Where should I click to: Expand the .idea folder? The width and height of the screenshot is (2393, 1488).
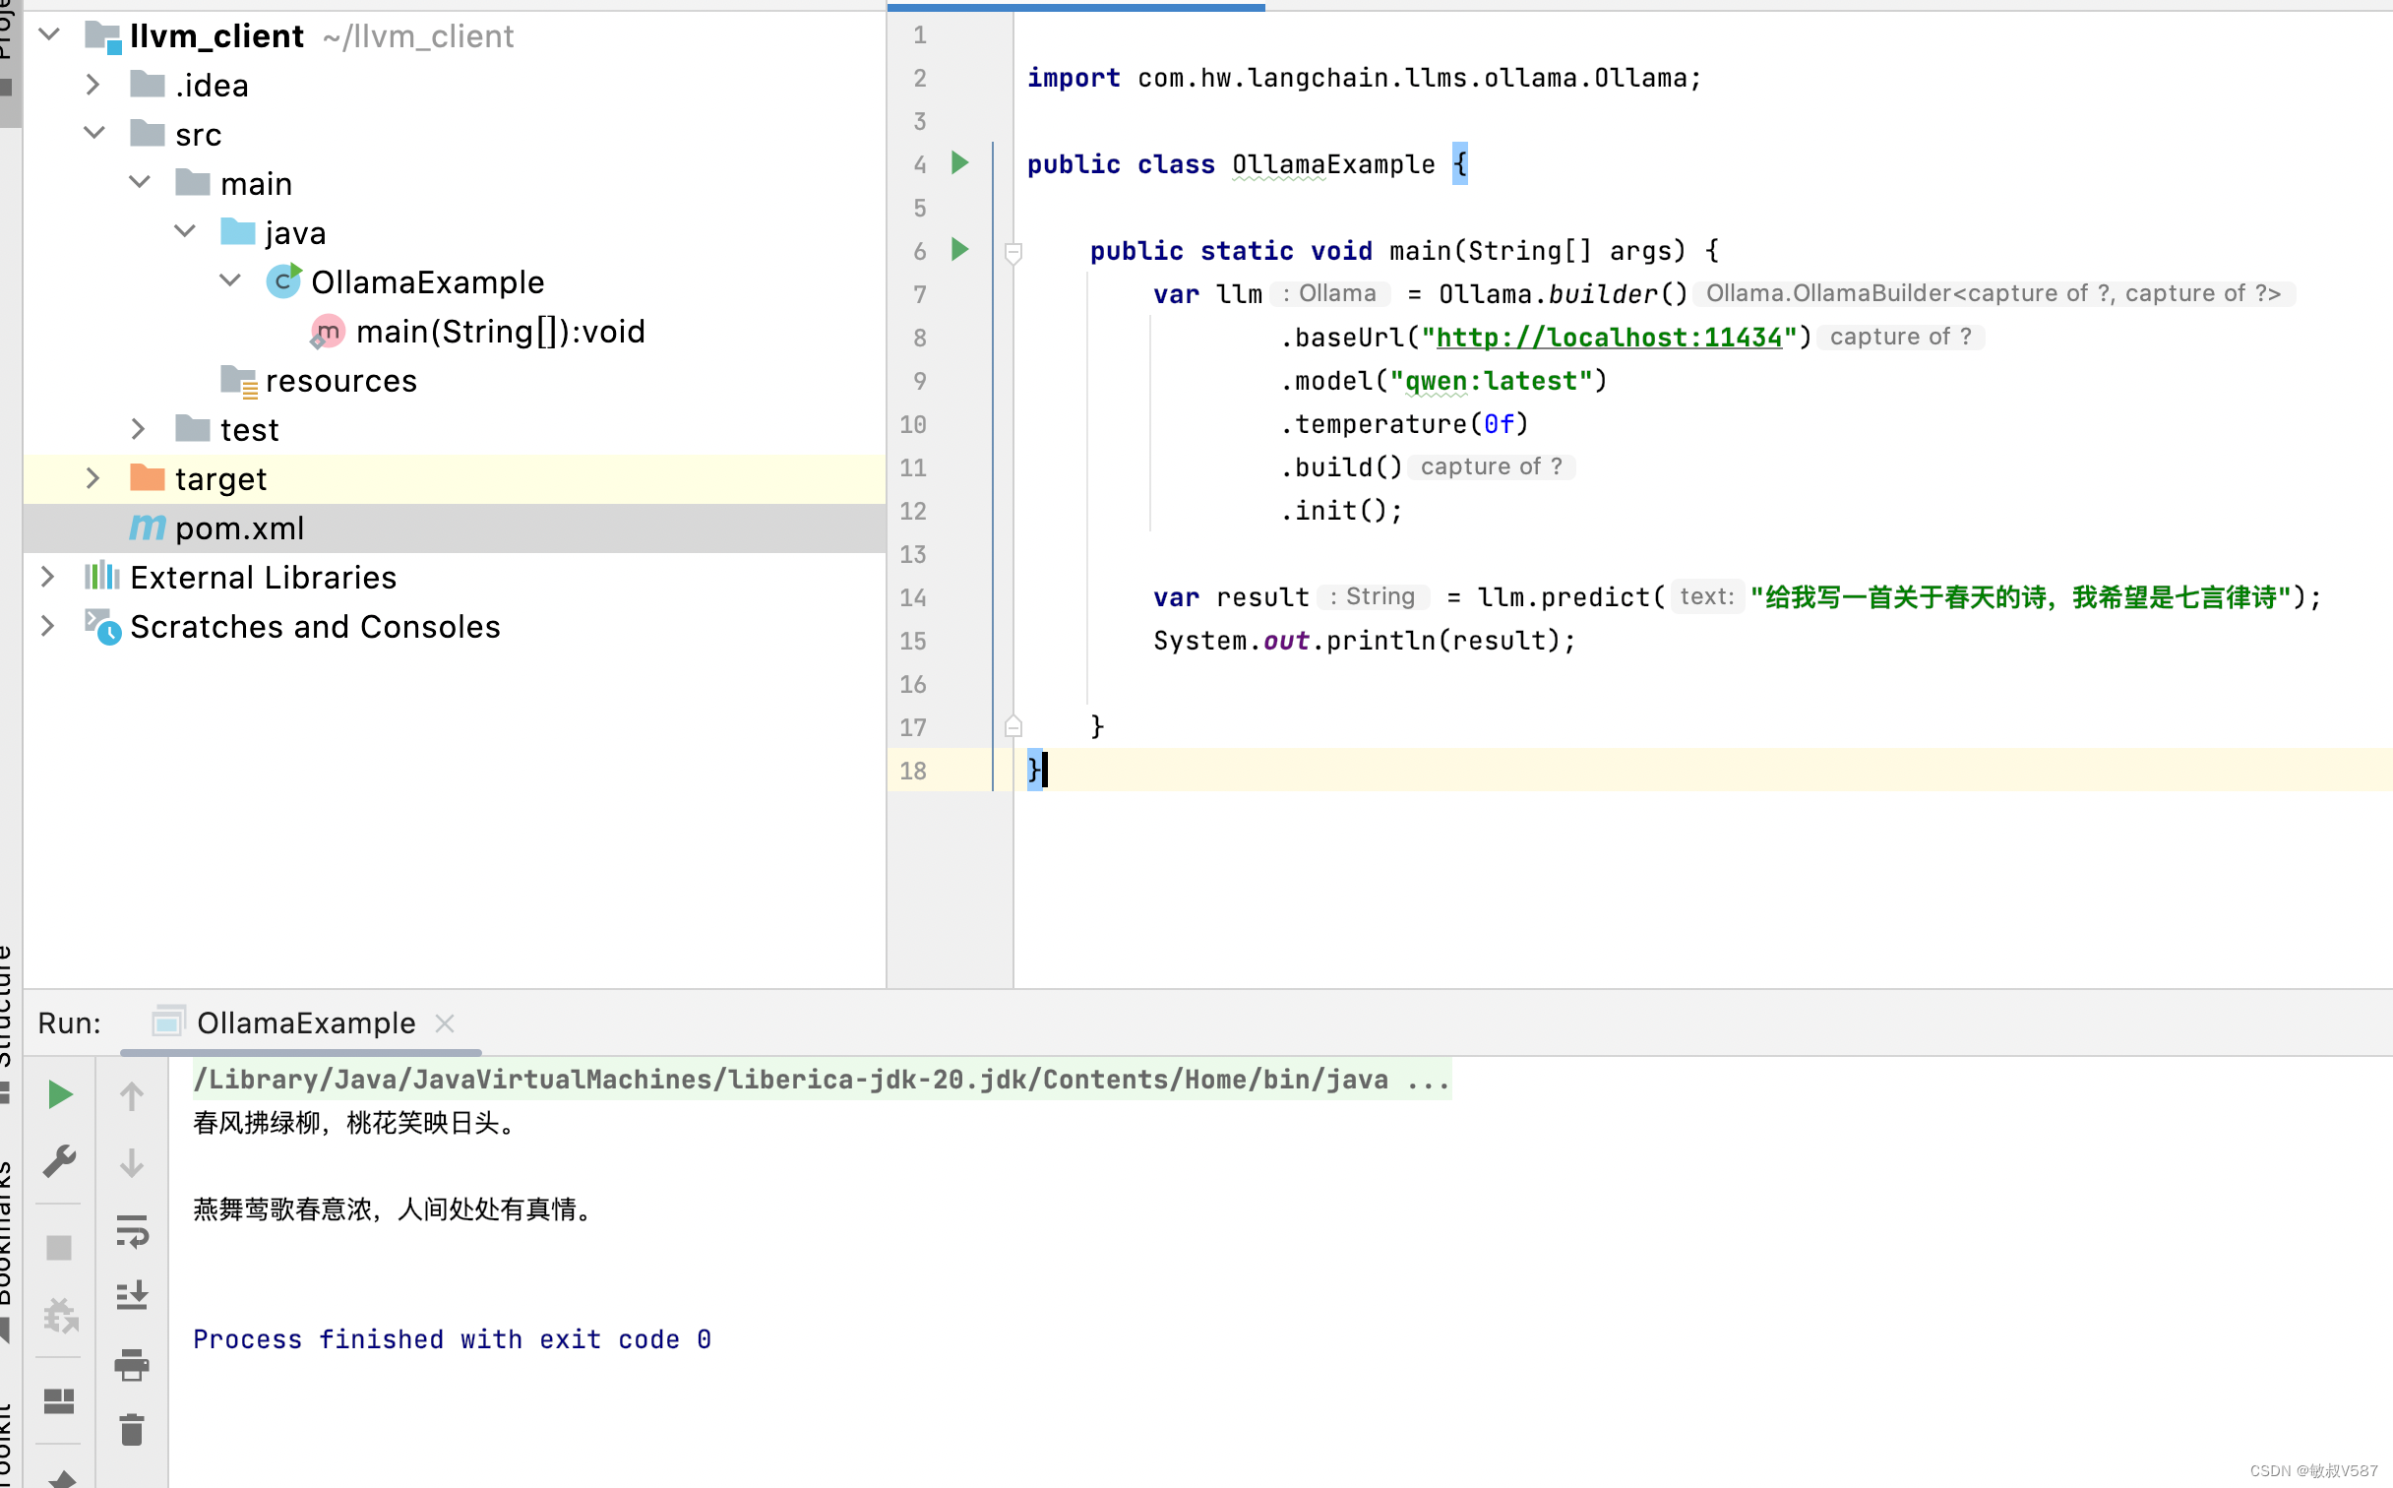(x=92, y=85)
